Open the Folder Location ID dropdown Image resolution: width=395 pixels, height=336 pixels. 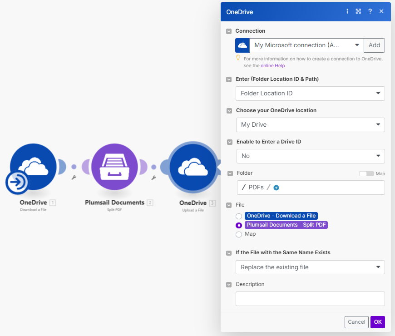(310, 94)
